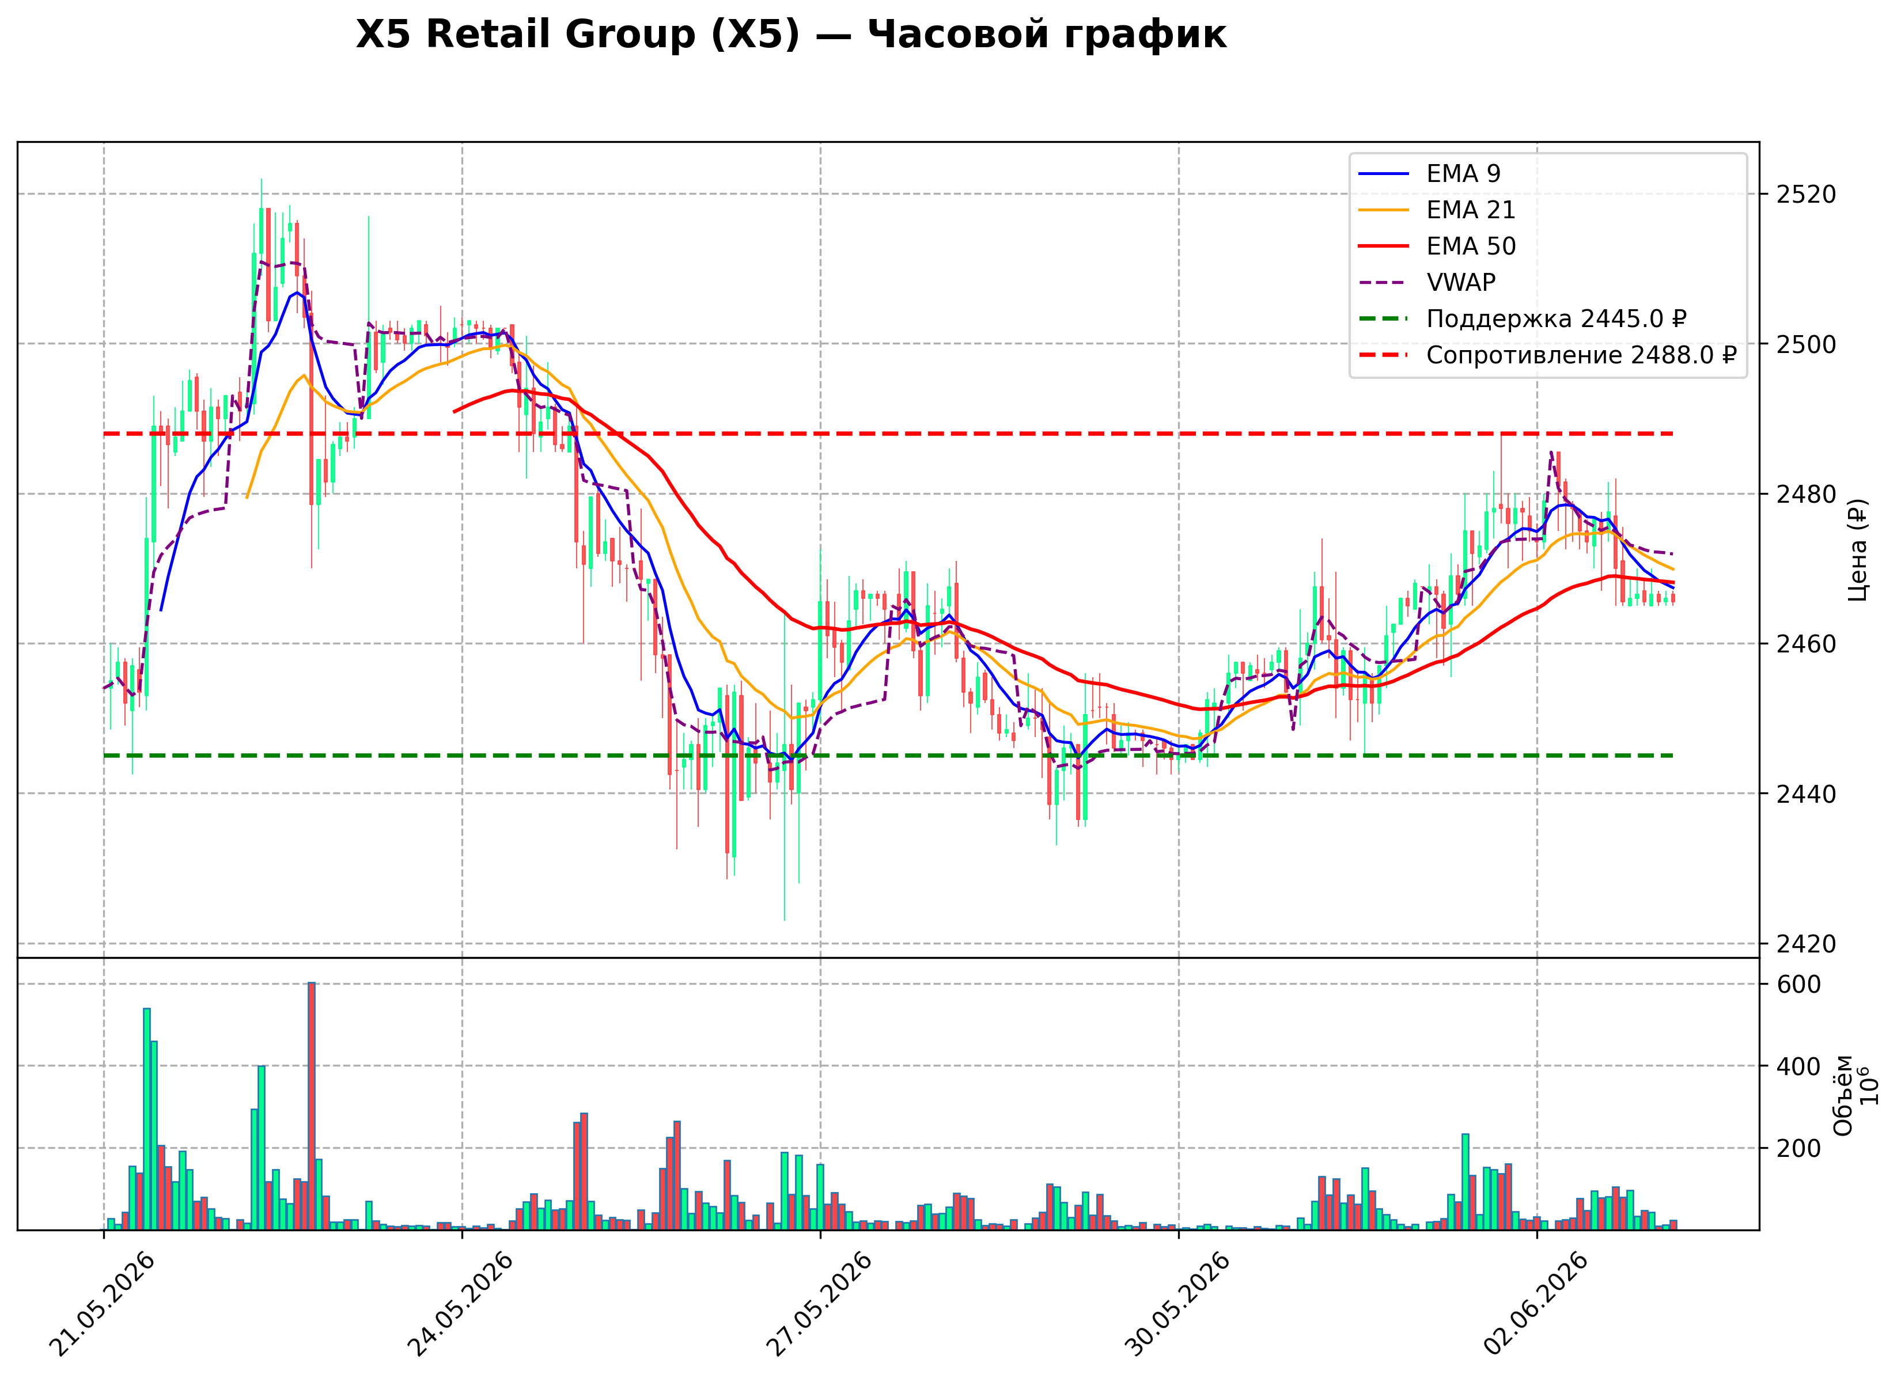Screen dimensions: 1901x1378
Task: Click the 'Цена (₽)' axis title
Action: tap(1858, 549)
